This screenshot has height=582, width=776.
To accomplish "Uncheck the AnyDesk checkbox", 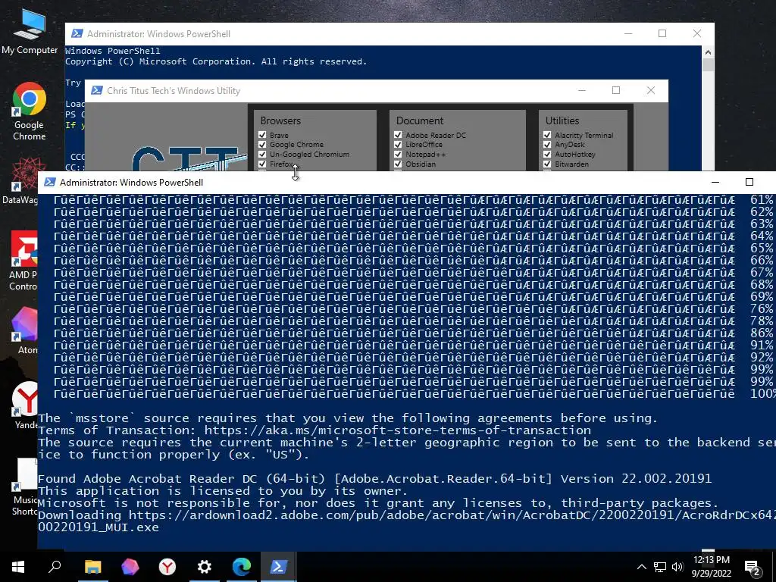I will pos(547,145).
